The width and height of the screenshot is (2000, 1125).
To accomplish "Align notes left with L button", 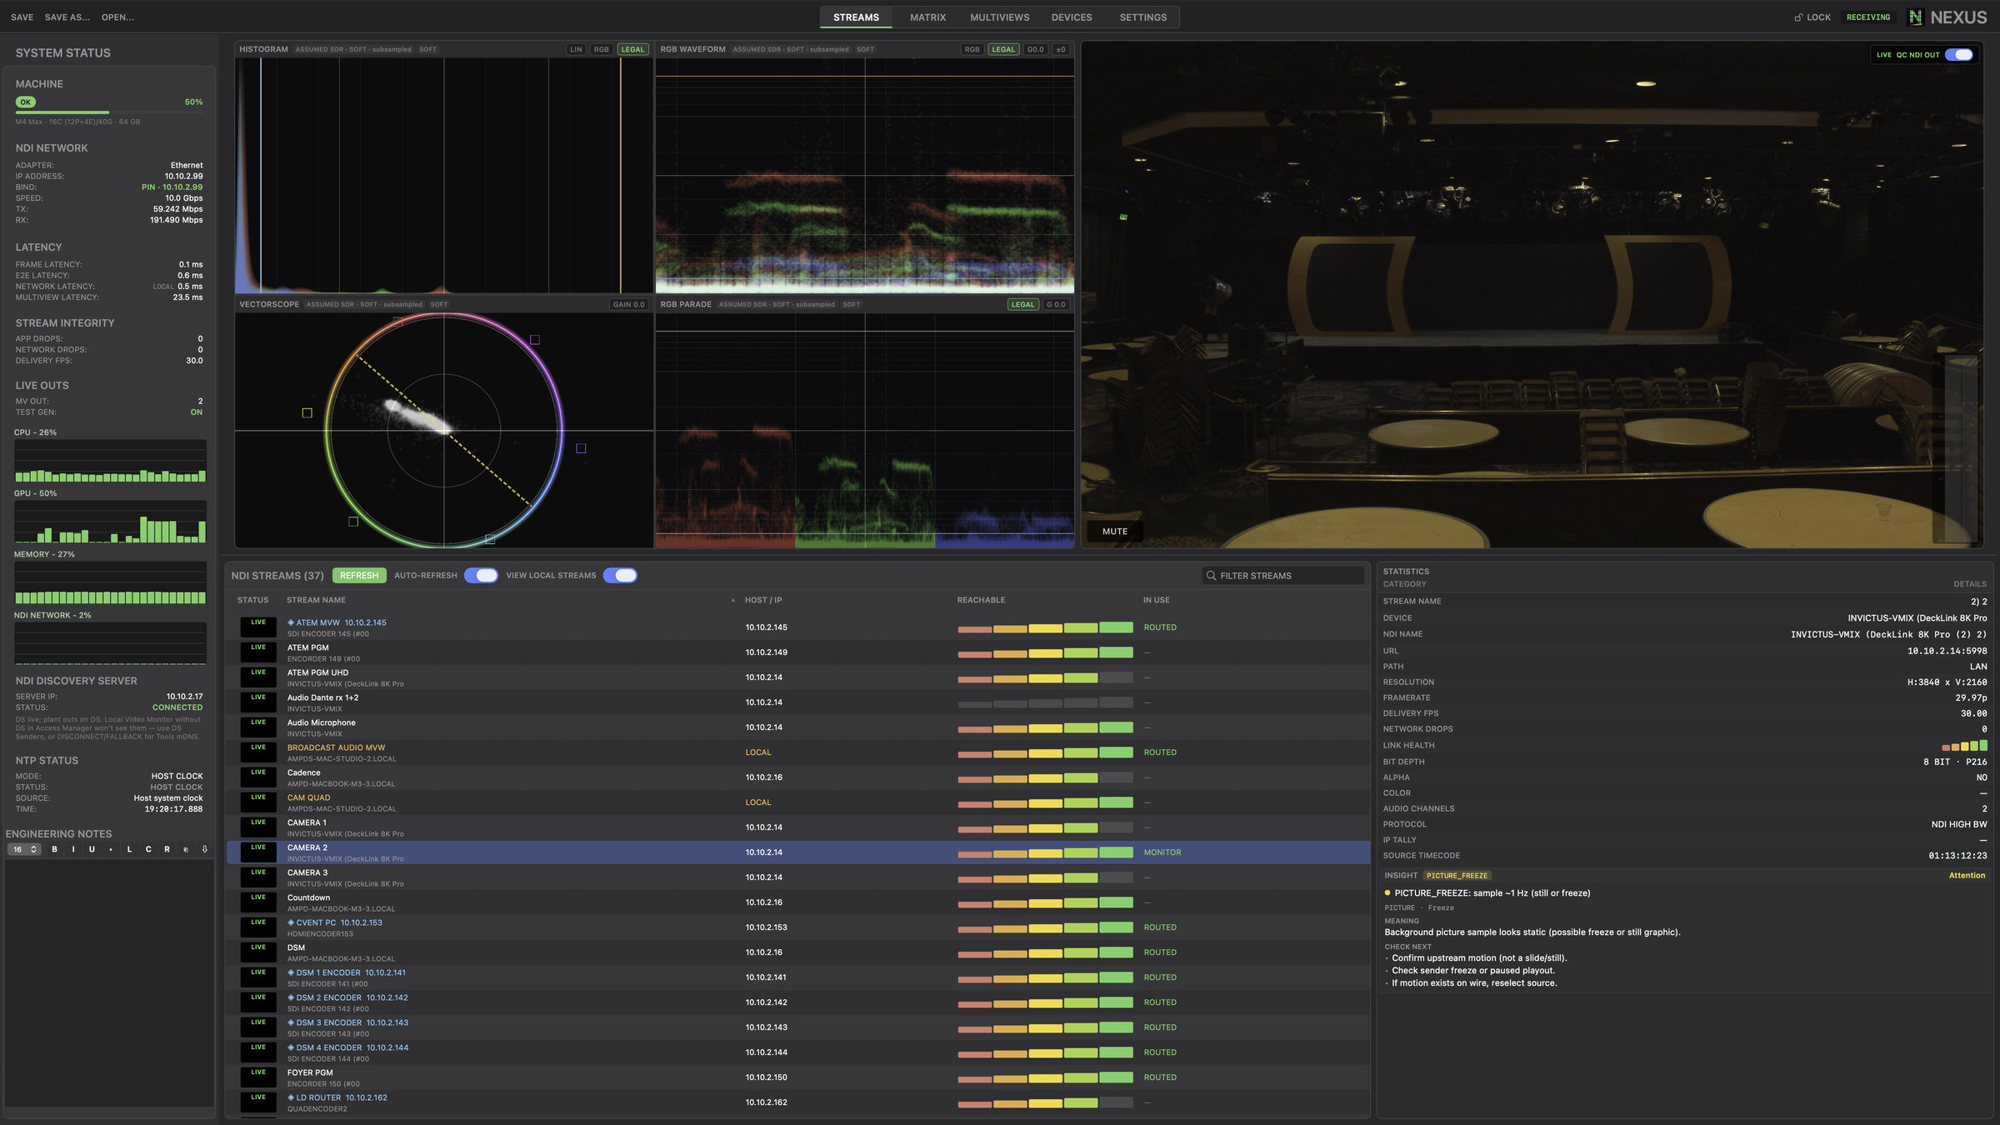I will click(x=129, y=849).
